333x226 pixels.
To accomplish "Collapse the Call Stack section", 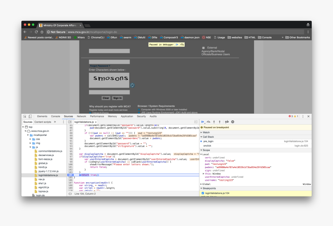I will (x=201, y=137).
